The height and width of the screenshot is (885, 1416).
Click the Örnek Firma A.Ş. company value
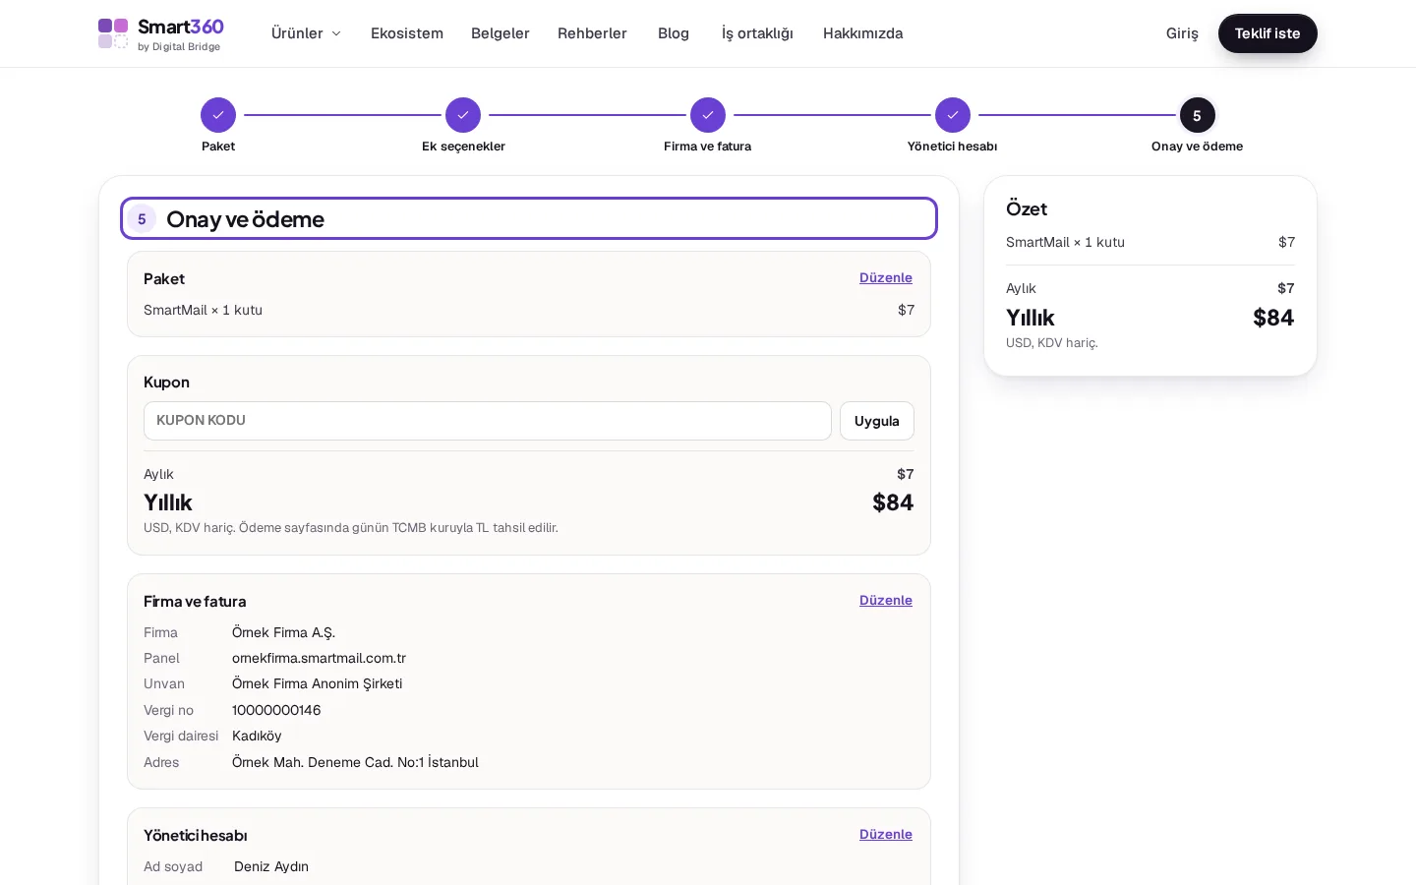(x=283, y=632)
